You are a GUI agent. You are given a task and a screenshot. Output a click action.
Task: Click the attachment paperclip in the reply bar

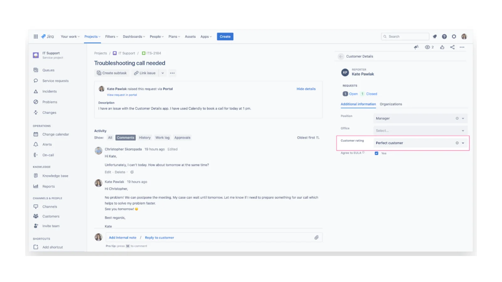(x=317, y=237)
